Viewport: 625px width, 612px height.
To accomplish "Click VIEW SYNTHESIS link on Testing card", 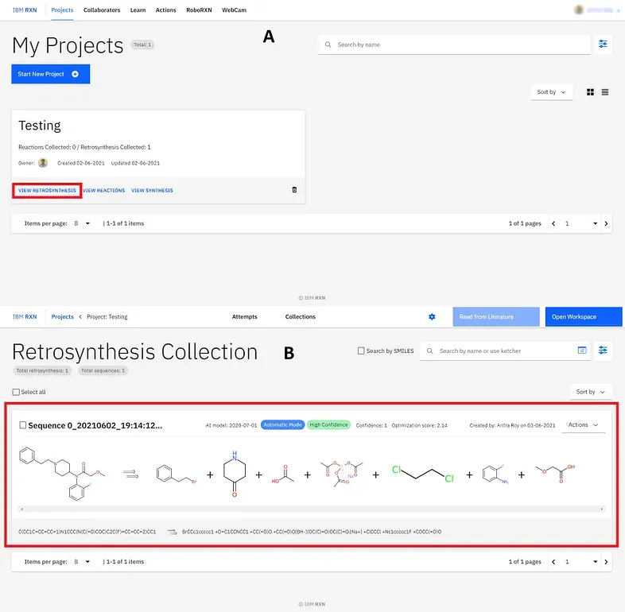I will (152, 191).
